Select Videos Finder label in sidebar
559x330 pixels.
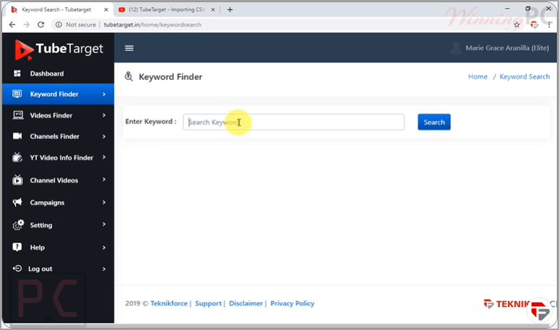point(51,115)
